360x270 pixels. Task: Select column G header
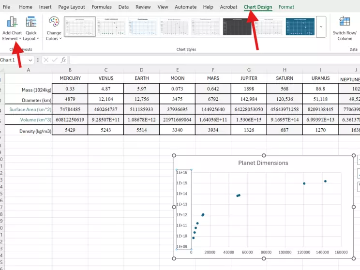point(249,70)
